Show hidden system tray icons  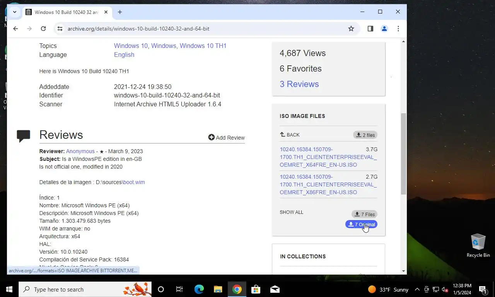(x=417, y=289)
